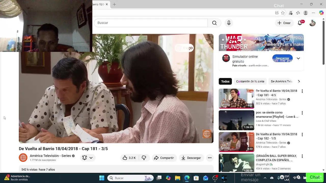Open Task View on the taskbar

(x=159, y=178)
